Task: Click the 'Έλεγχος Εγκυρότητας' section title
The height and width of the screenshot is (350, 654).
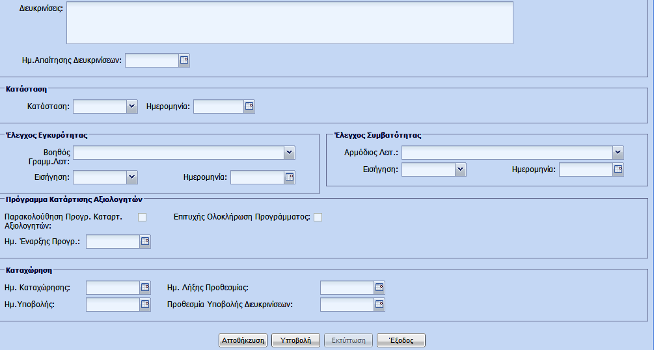Action: (x=47, y=135)
